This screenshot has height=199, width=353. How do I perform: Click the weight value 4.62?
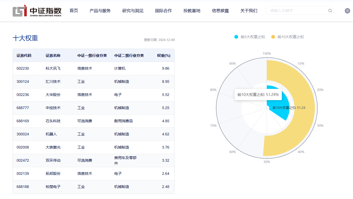(166, 134)
